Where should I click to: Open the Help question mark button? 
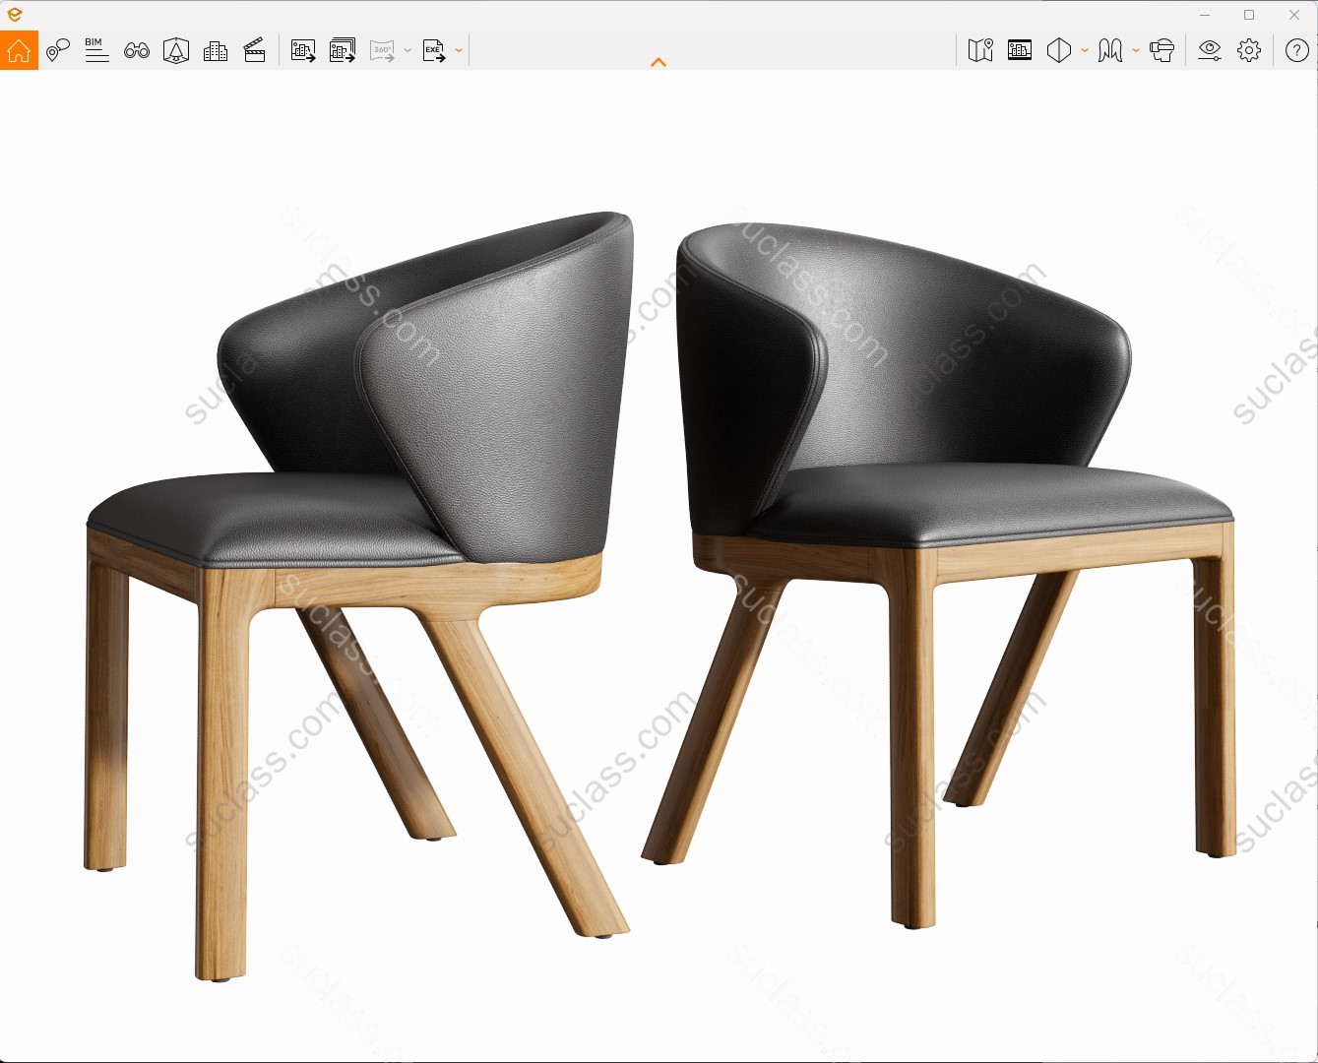[x=1297, y=50]
